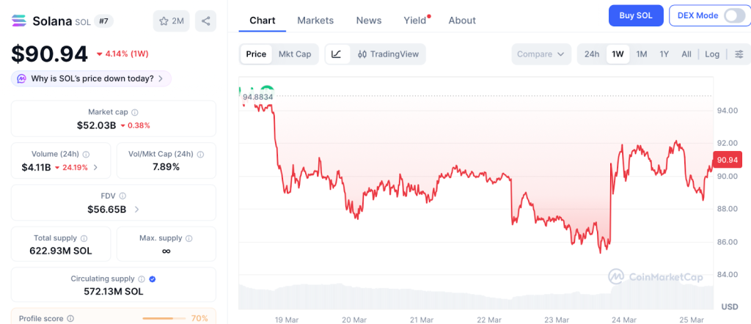Expand FDV details chevron
Screen dimensions: 751x324
point(136,210)
